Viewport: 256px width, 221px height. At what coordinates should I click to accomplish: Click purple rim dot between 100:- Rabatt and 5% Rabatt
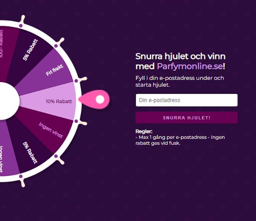[21, 25]
